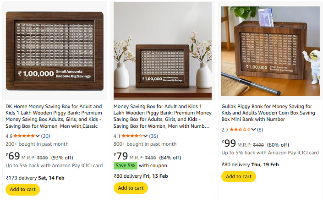The width and height of the screenshot is (323, 202).
Task: View the 35 reviews for the middle product
Action: click(x=153, y=136)
